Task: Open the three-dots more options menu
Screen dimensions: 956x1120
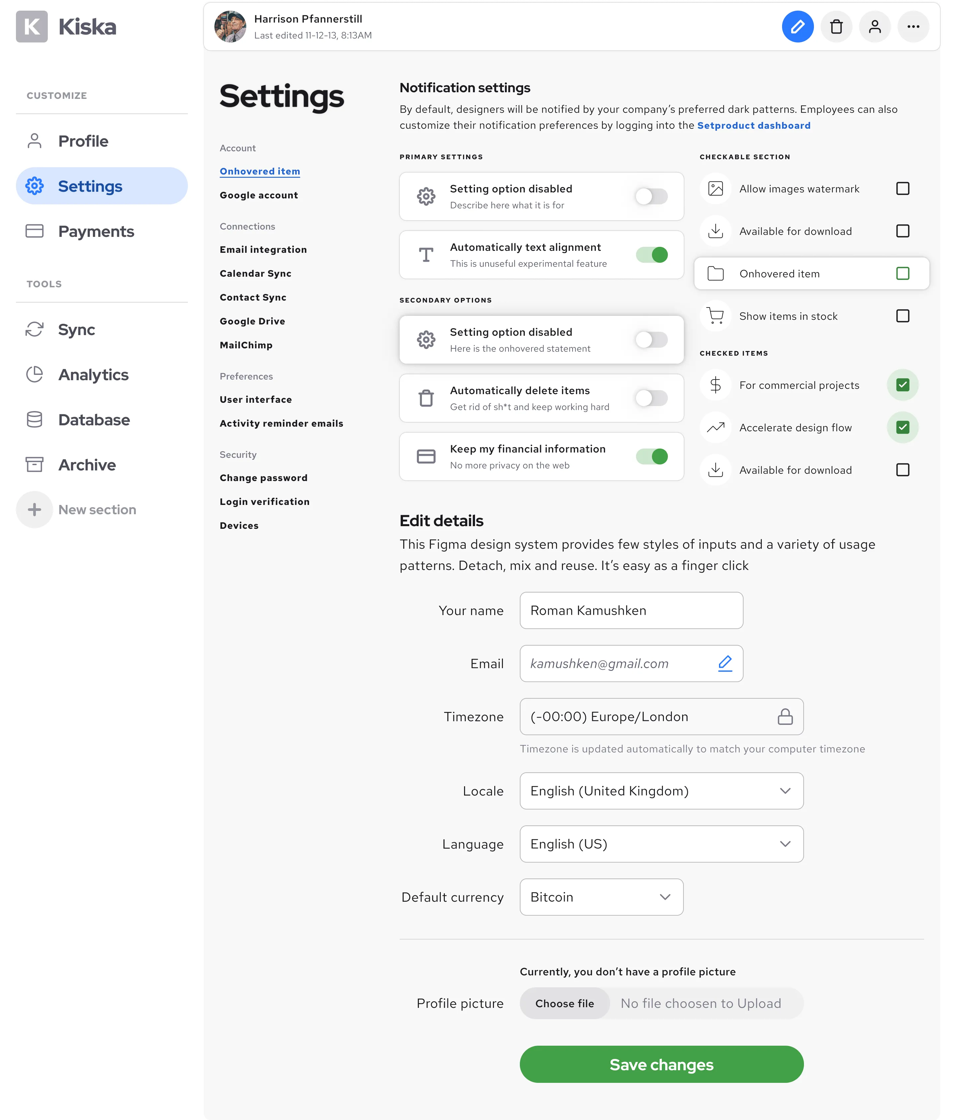Action: 913,27
